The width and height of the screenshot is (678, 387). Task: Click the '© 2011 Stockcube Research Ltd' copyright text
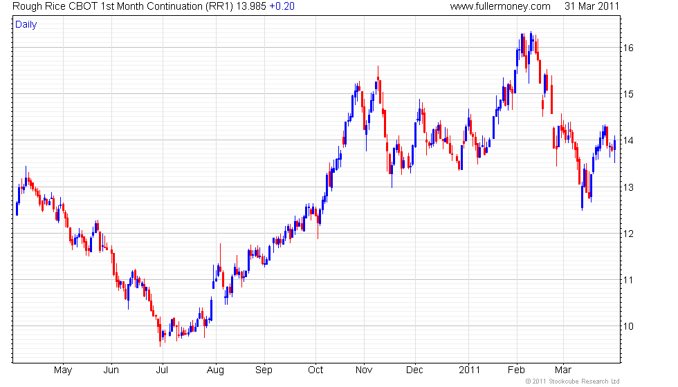(573, 381)
